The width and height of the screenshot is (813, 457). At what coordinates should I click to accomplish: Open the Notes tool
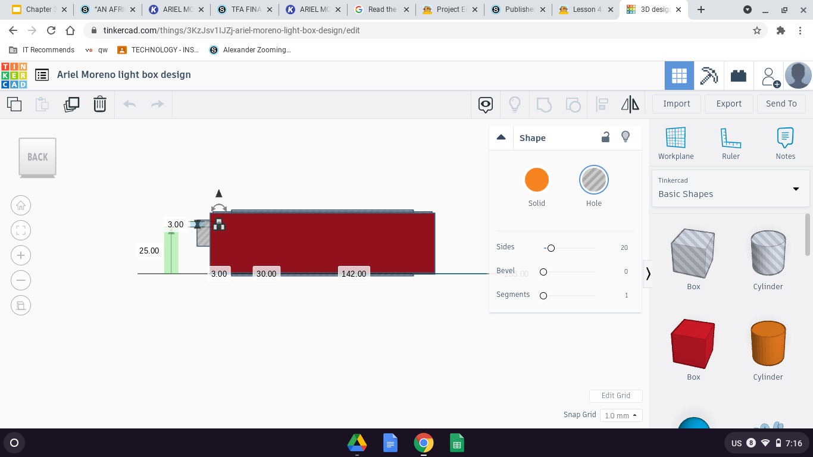(784, 143)
